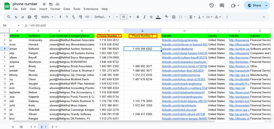Open the font family Default dropdown
The width and height of the screenshot is (274, 129).
(102, 17)
